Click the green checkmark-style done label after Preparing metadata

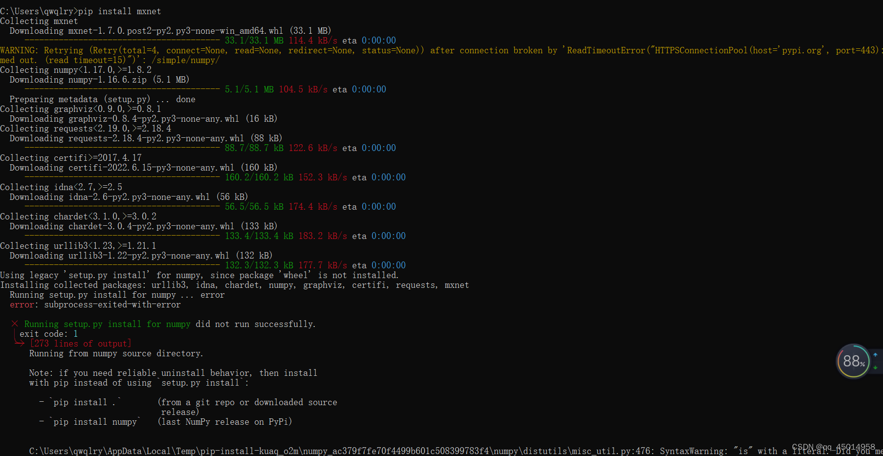pos(186,99)
